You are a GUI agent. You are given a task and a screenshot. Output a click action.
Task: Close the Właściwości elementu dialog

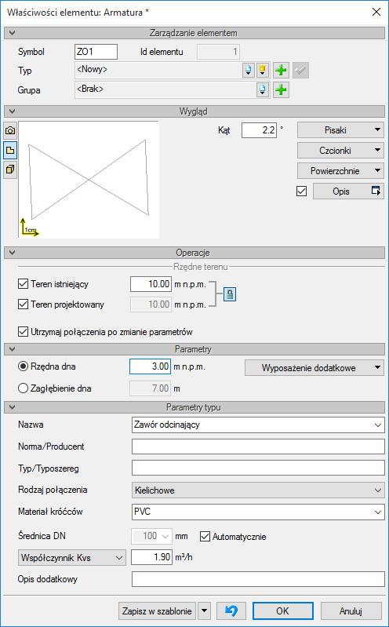[x=376, y=12]
